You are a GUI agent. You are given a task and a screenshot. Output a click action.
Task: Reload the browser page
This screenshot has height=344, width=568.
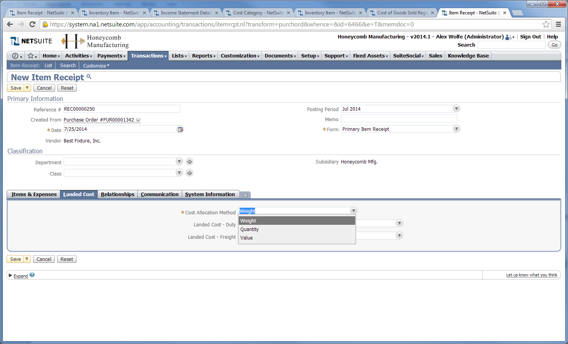coord(33,24)
